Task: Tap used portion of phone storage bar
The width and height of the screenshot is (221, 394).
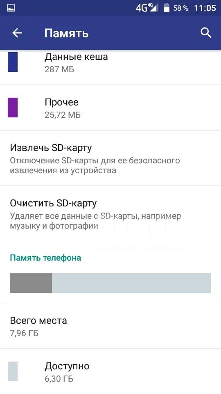Action: pos(31,283)
